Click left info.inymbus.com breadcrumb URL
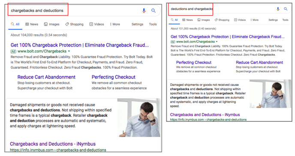Viewport: 295px width, 156px height. pyautogui.click(x=58, y=150)
